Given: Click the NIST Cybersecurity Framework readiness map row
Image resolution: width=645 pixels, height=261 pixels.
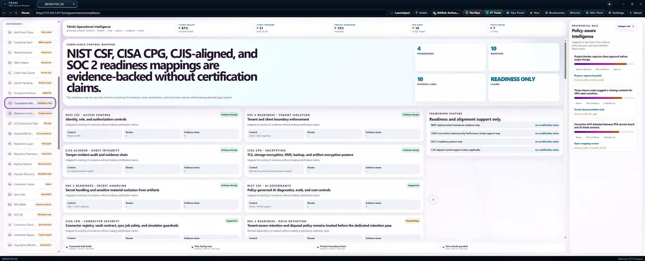Looking at the screenshot, I should click(x=494, y=125).
